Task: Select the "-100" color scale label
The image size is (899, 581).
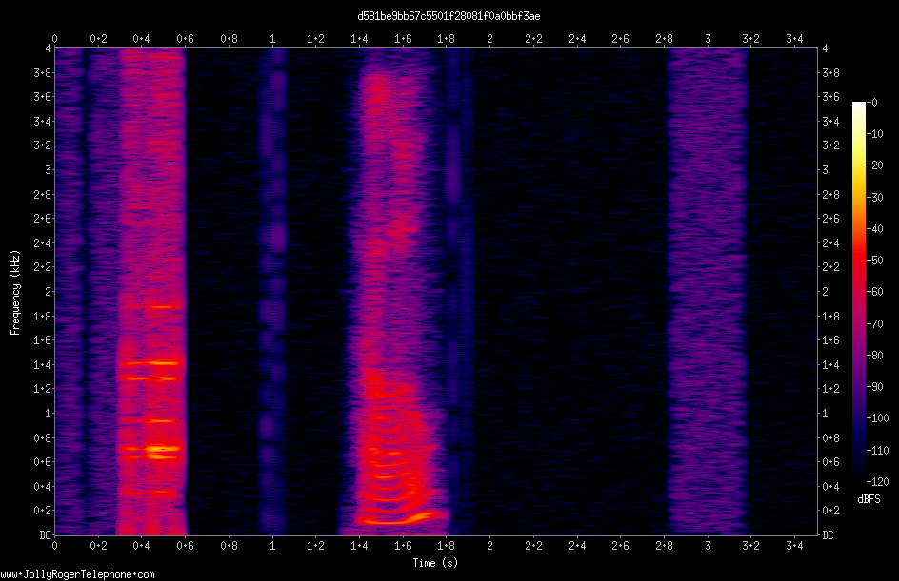Action: (x=878, y=418)
